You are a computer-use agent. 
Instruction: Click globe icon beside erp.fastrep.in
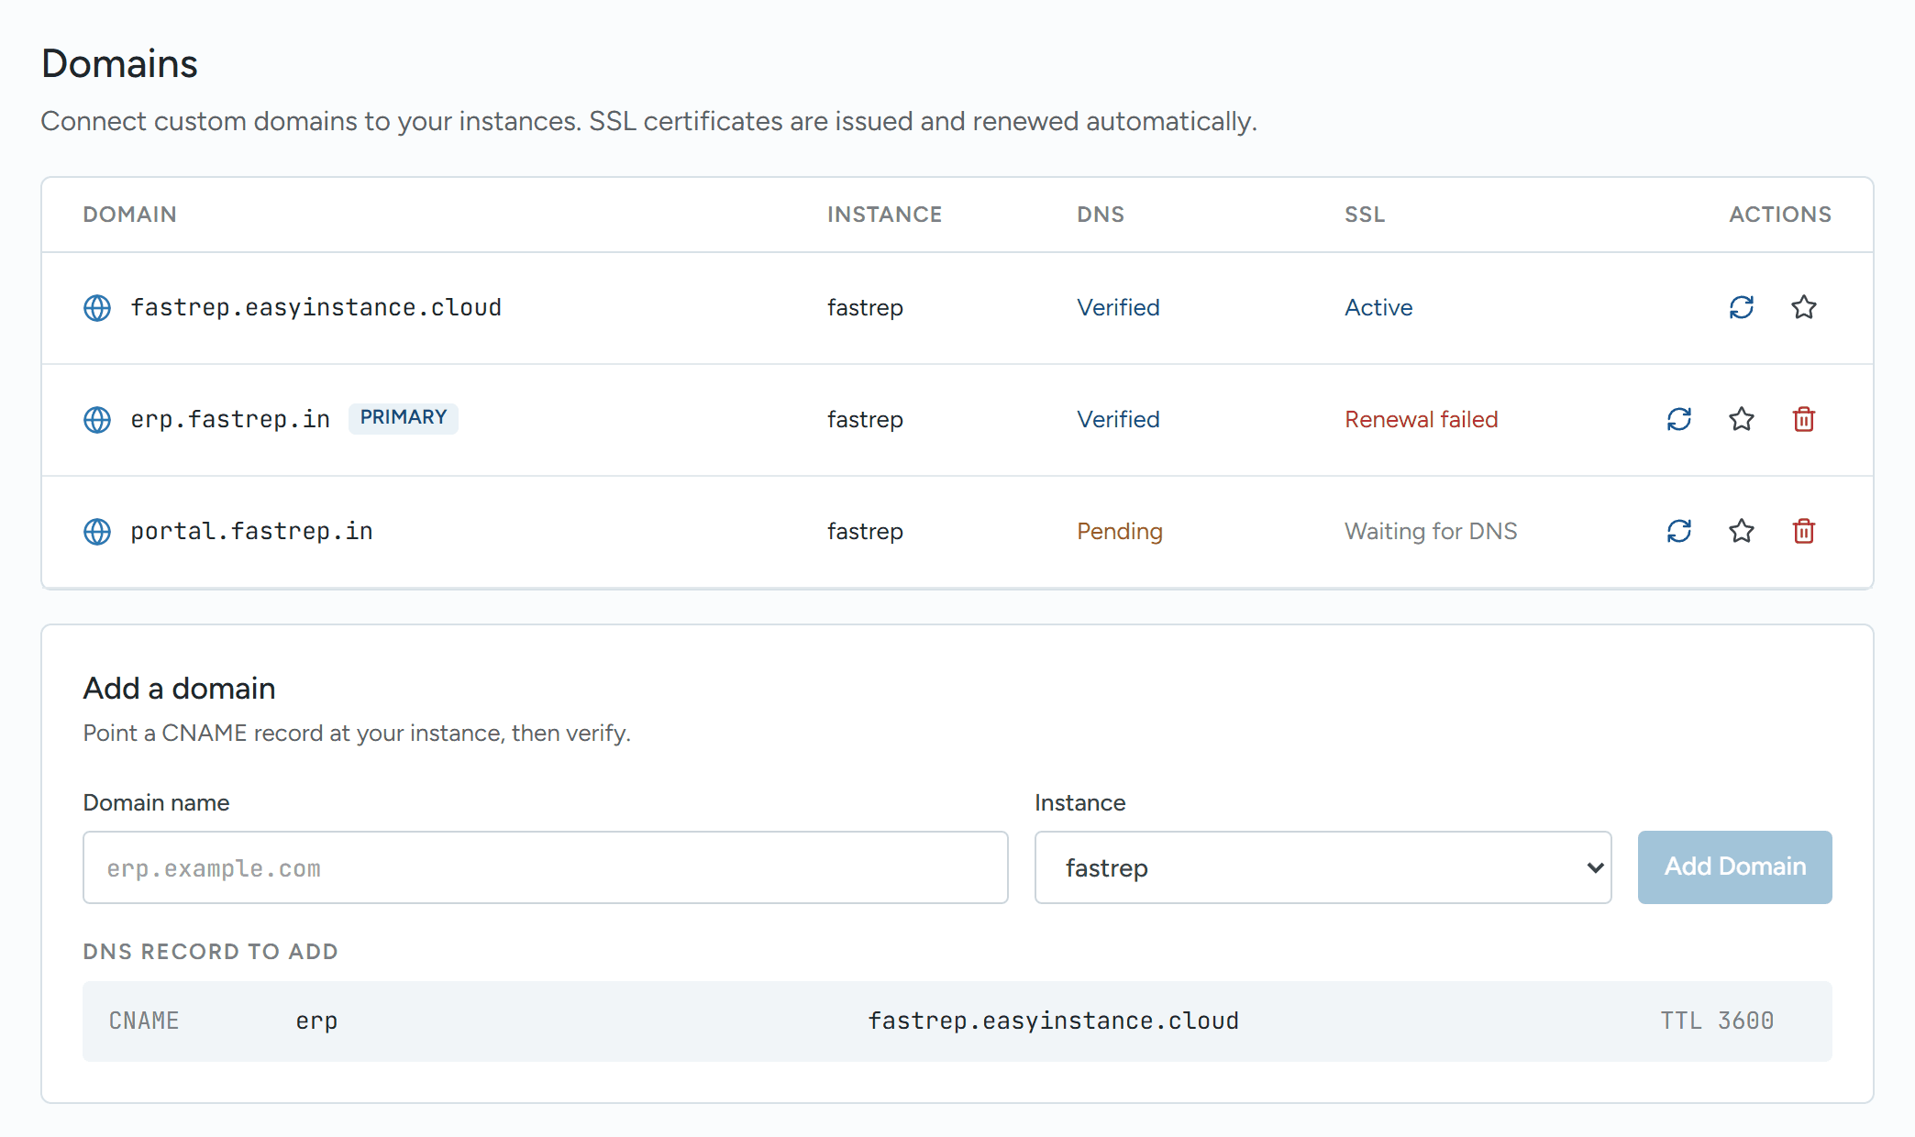click(97, 420)
